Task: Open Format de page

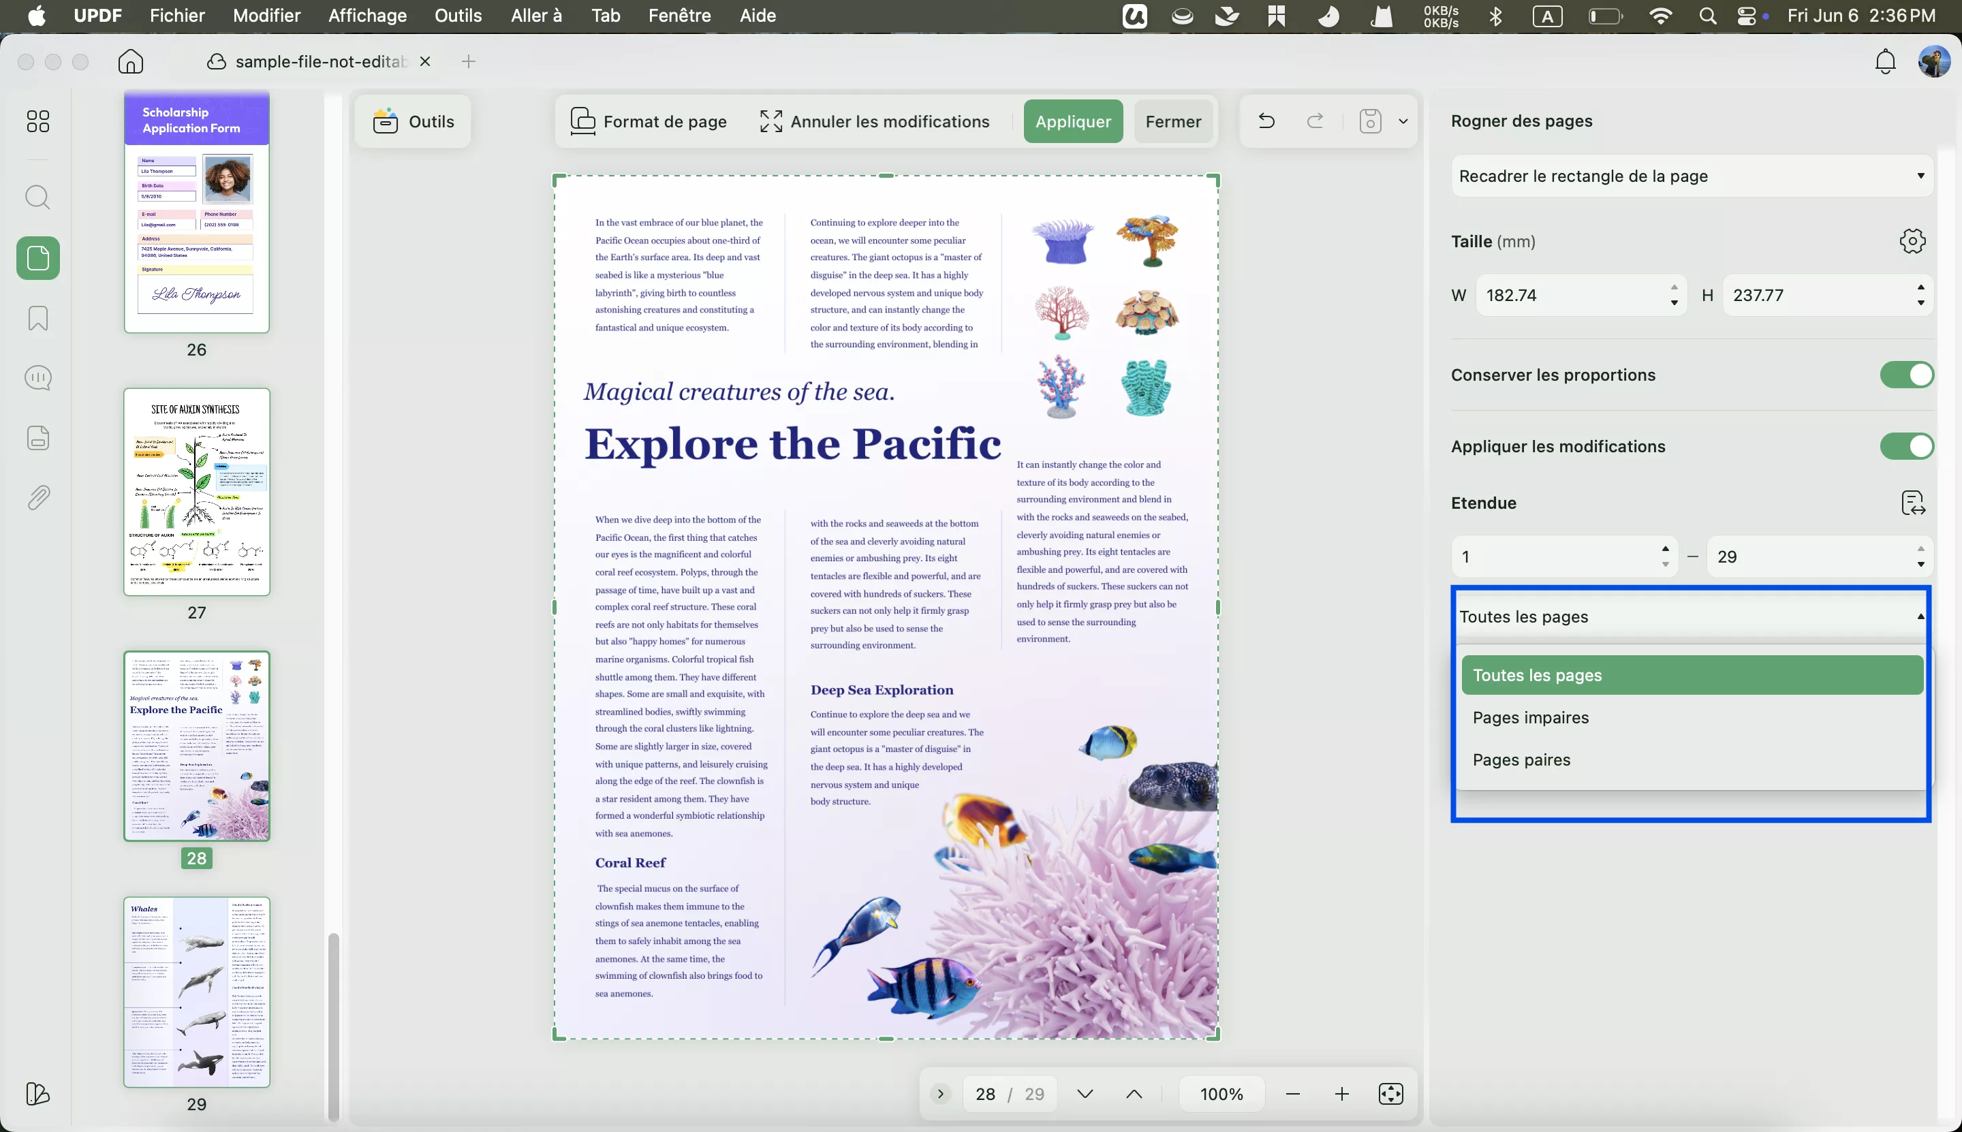Action: point(649,121)
